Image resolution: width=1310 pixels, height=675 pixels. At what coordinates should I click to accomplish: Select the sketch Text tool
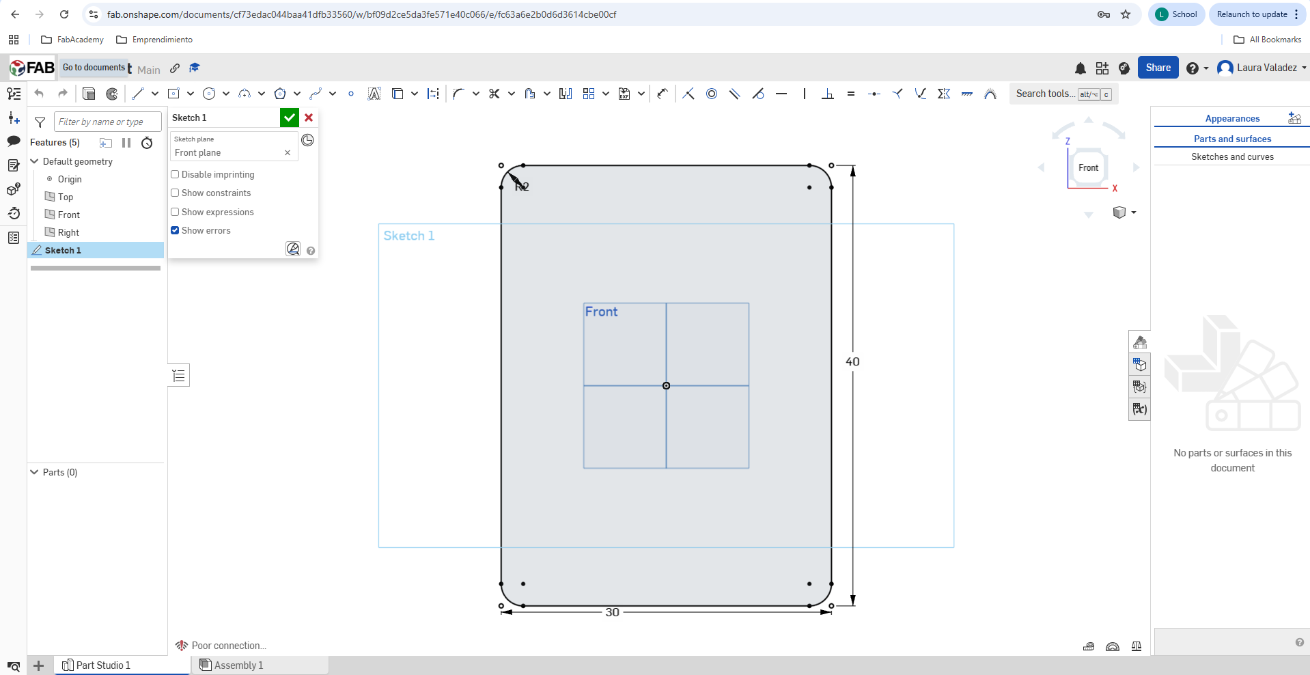(x=374, y=94)
